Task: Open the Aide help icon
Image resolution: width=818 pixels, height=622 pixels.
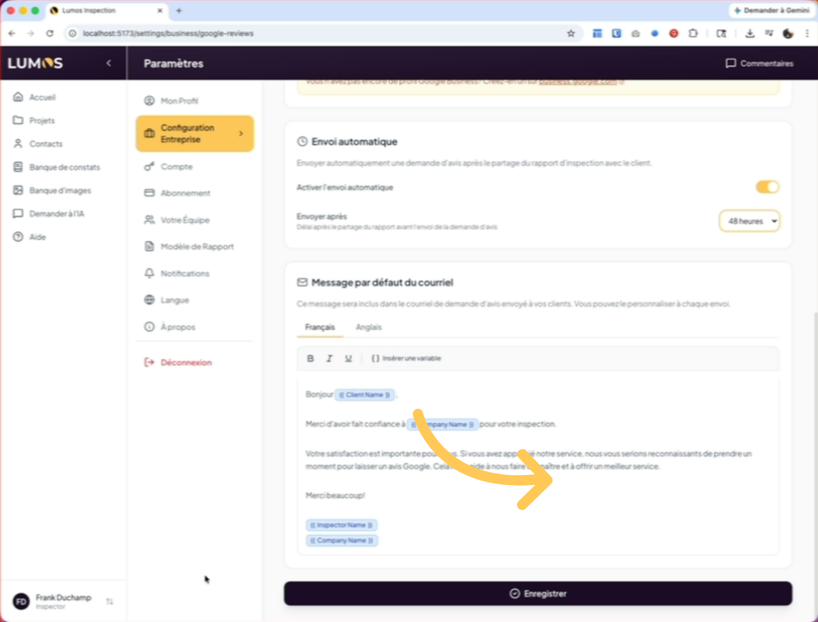Action: (x=18, y=237)
